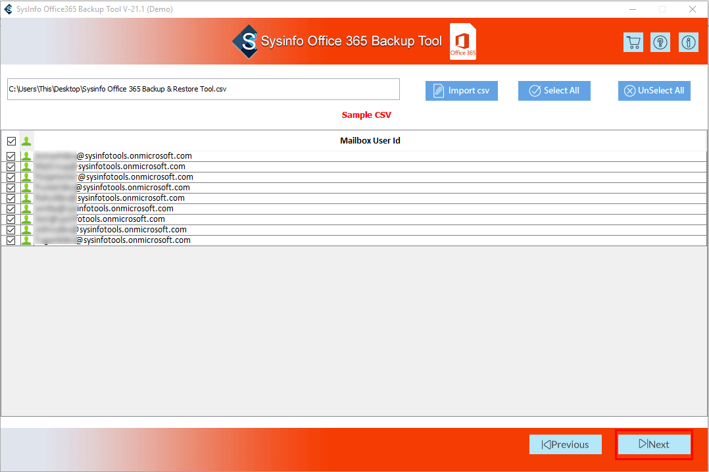The height and width of the screenshot is (472, 709).
Task: Open the shopping cart purchase icon
Action: click(633, 43)
